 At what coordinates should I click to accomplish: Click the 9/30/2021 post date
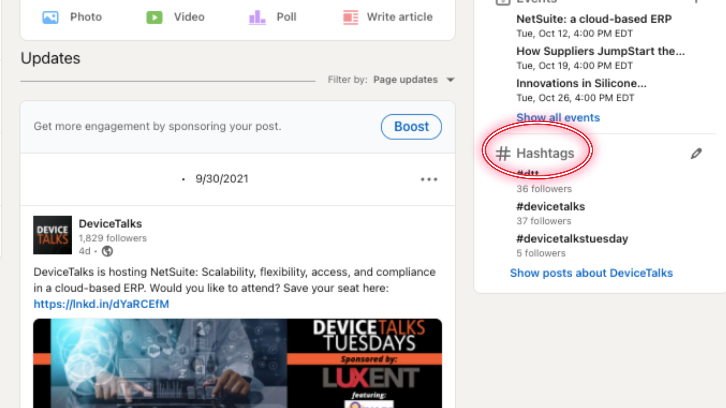coord(222,179)
